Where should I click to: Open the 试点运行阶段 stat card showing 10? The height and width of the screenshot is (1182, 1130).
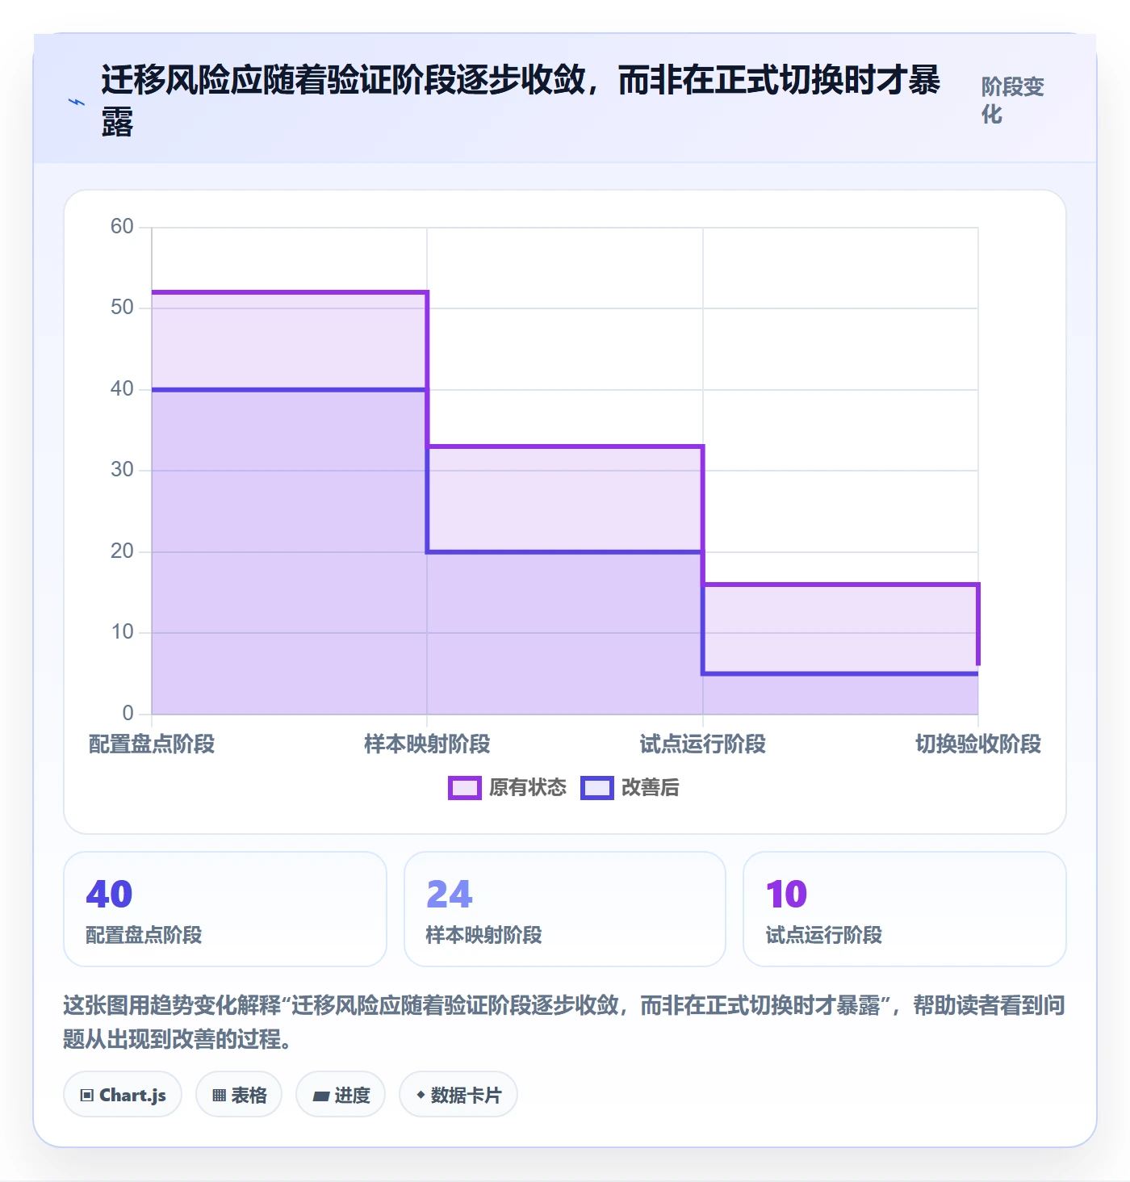pyautogui.click(x=905, y=909)
